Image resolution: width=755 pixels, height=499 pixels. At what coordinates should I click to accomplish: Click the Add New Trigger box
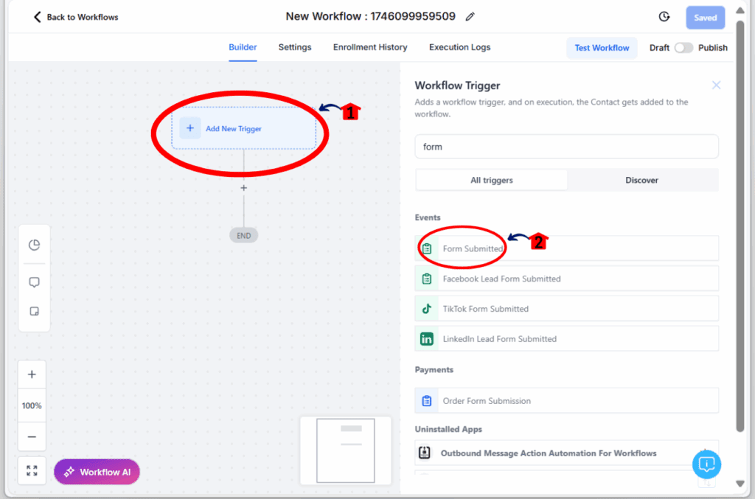(x=244, y=128)
